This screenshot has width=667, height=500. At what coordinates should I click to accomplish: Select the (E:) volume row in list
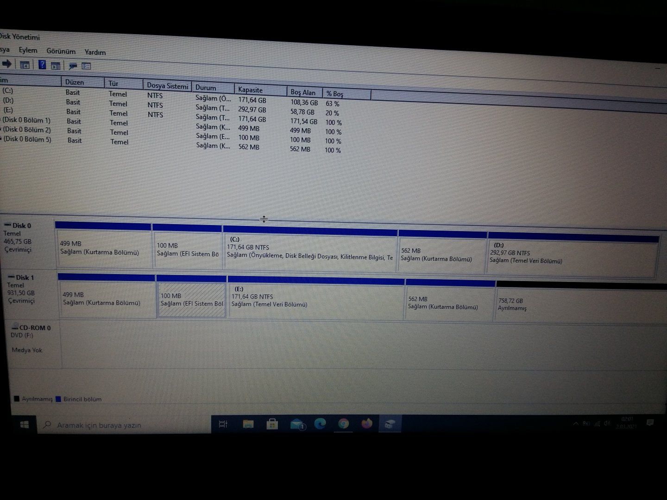coord(171,116)
